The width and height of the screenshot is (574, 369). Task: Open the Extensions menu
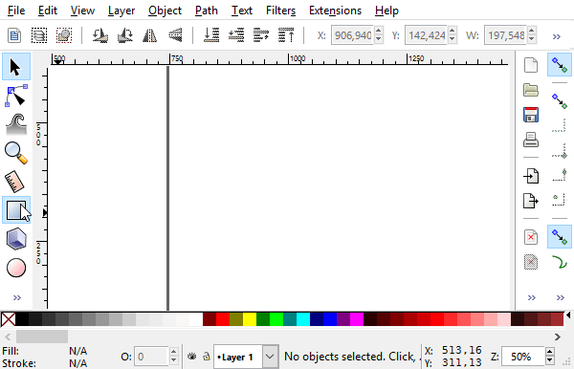click(335, 11)
